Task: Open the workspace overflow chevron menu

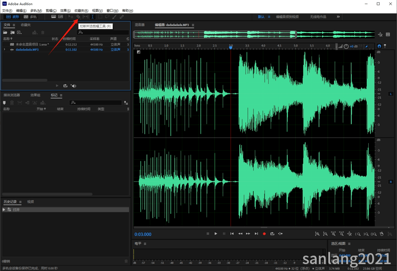Action: click(x=338, y=17)
